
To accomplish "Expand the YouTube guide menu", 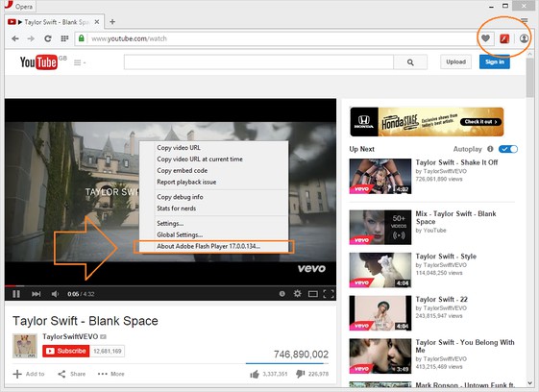I will 80,62.
